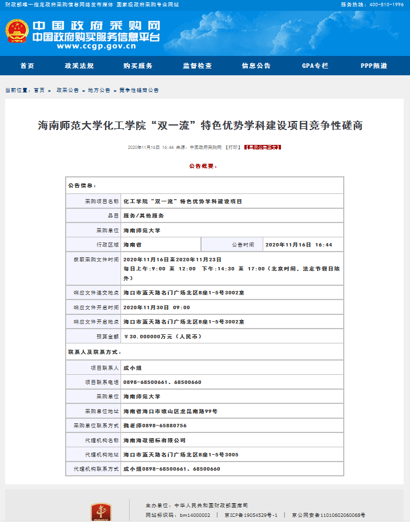
Task: Click the 地方公告 breadcrumb link
Action: pos(99,90)
